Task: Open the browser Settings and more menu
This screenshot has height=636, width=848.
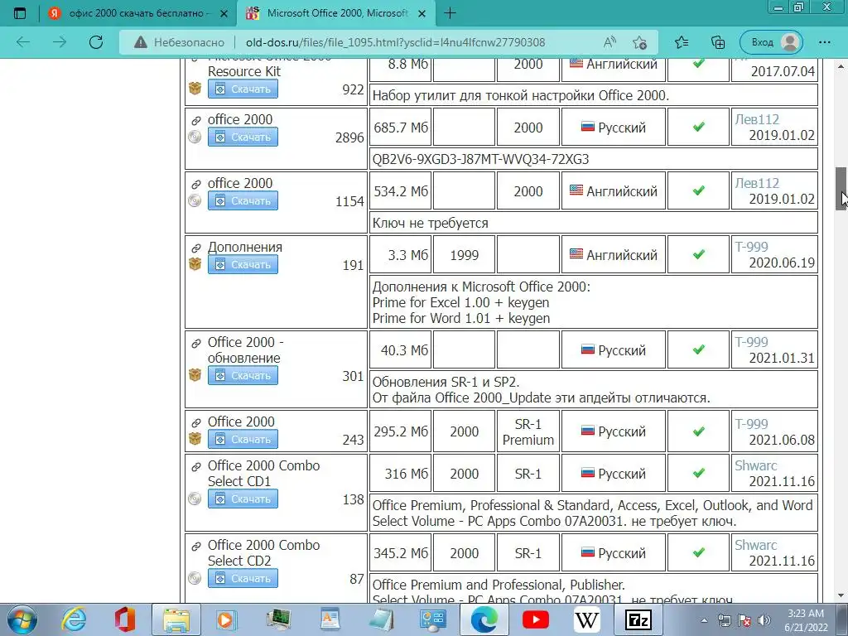Action: pyautogui.click(x=824, y=42)
